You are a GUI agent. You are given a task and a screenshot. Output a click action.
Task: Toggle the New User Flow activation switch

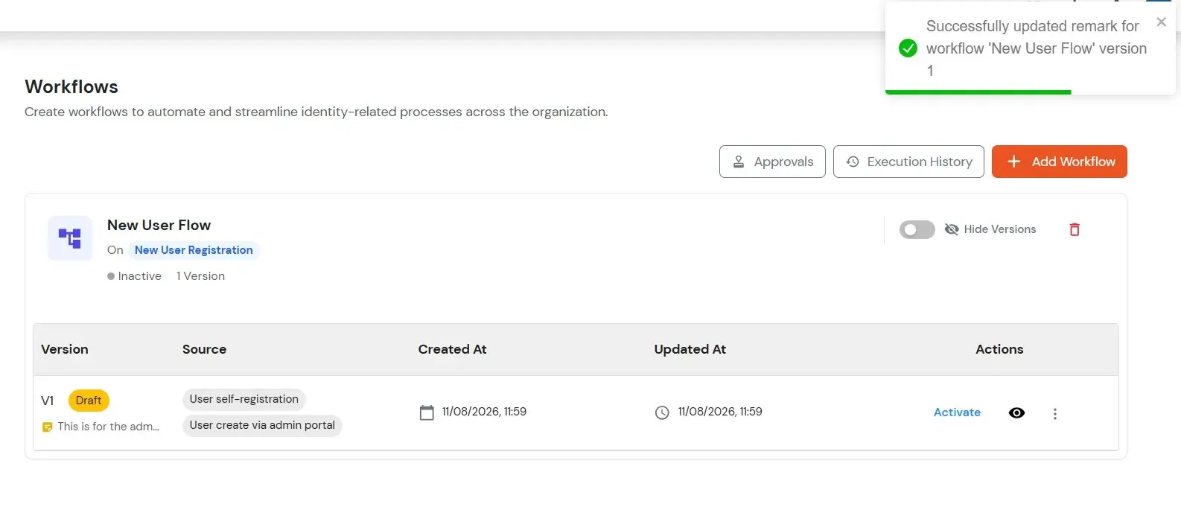917,229
